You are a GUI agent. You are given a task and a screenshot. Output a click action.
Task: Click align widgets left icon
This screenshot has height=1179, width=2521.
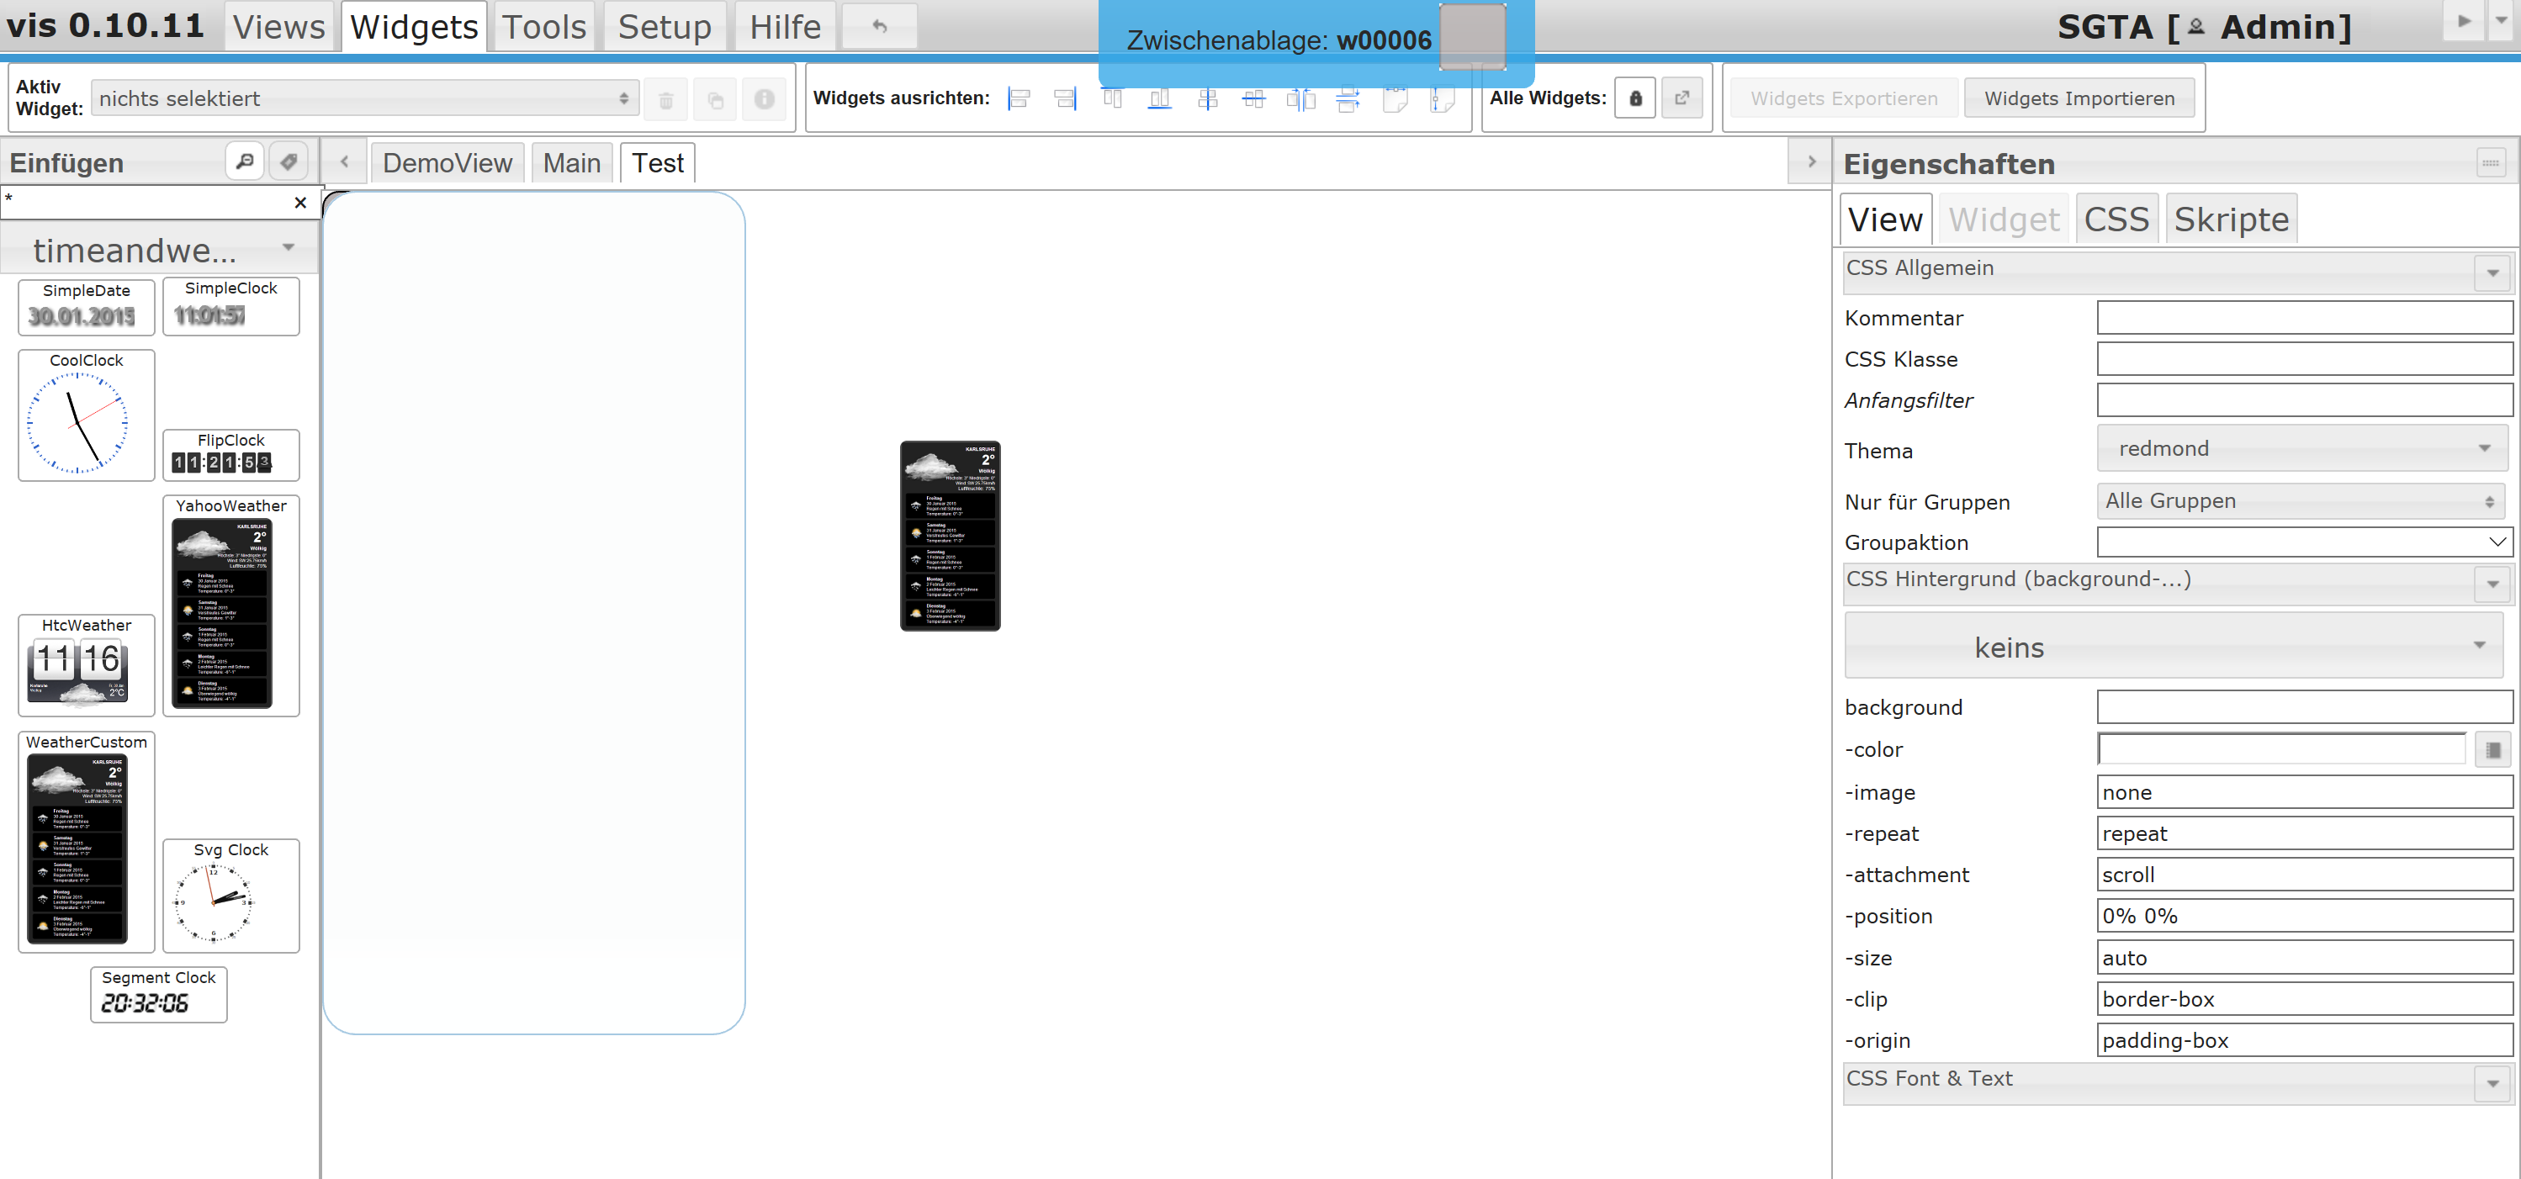(x=1019, y=99)
